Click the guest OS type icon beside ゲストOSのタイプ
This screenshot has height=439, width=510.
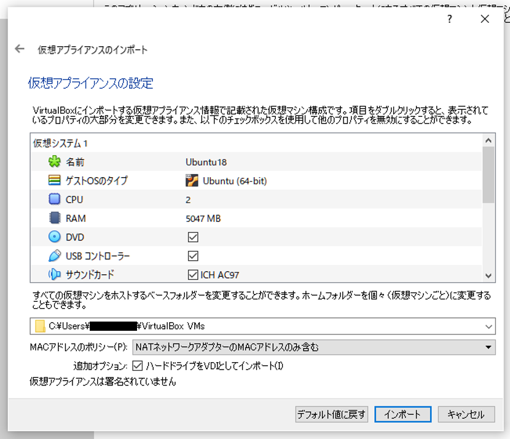pyautogui.click(x=54, y=180)
